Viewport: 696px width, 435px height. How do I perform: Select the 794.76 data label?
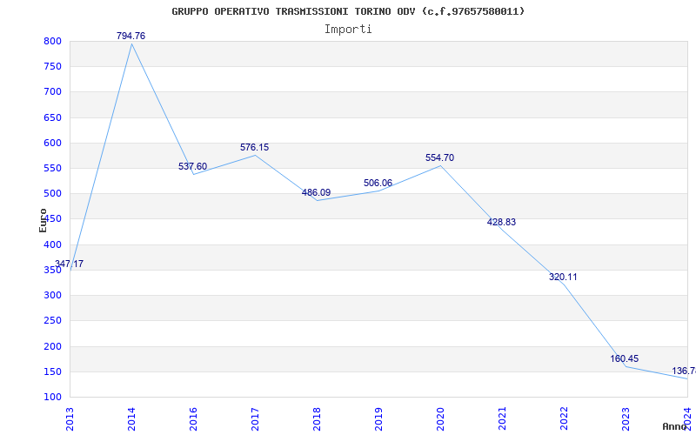(131, 36)
